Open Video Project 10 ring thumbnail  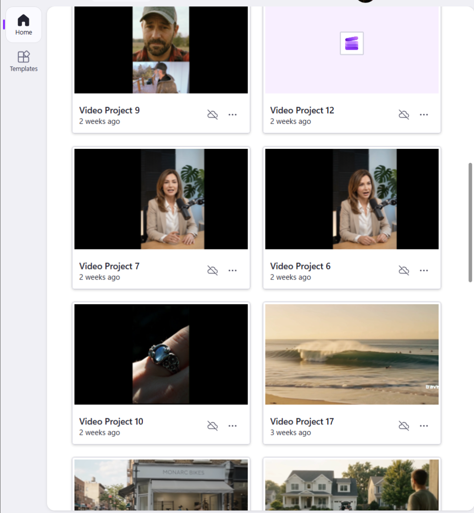161,354
